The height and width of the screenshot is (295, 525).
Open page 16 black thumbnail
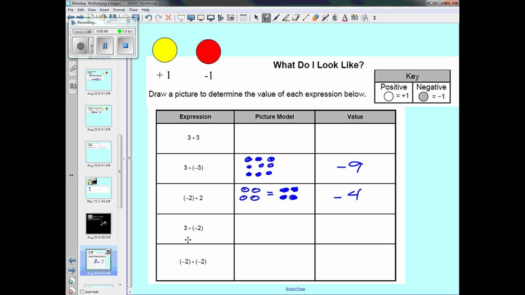click(x=98, y=224)
